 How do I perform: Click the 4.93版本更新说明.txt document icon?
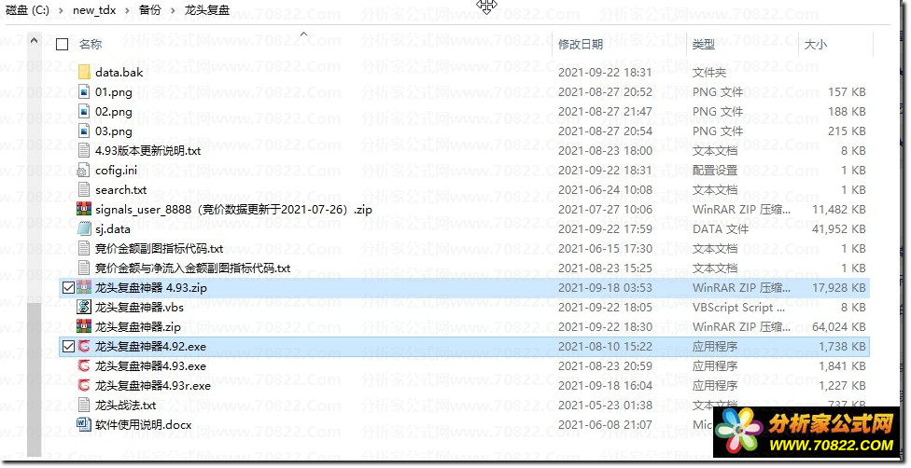pyautogui.click(x=84, y=150)
